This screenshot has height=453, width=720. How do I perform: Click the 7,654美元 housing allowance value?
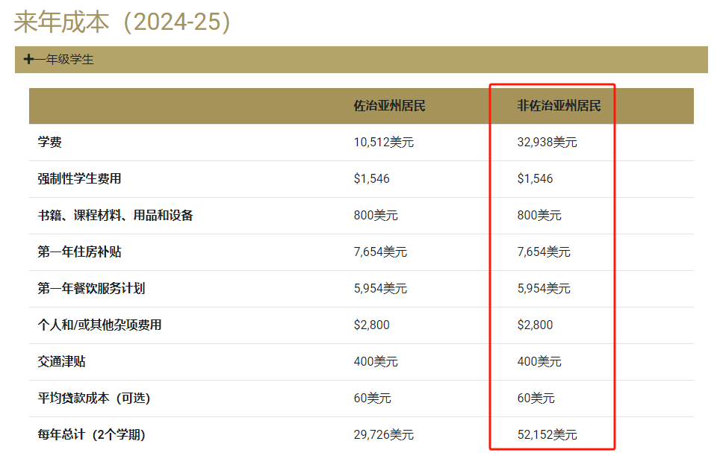tap(381, 252)
